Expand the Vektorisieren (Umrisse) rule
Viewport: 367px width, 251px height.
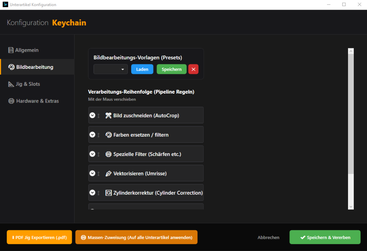(x=92, y=173)
